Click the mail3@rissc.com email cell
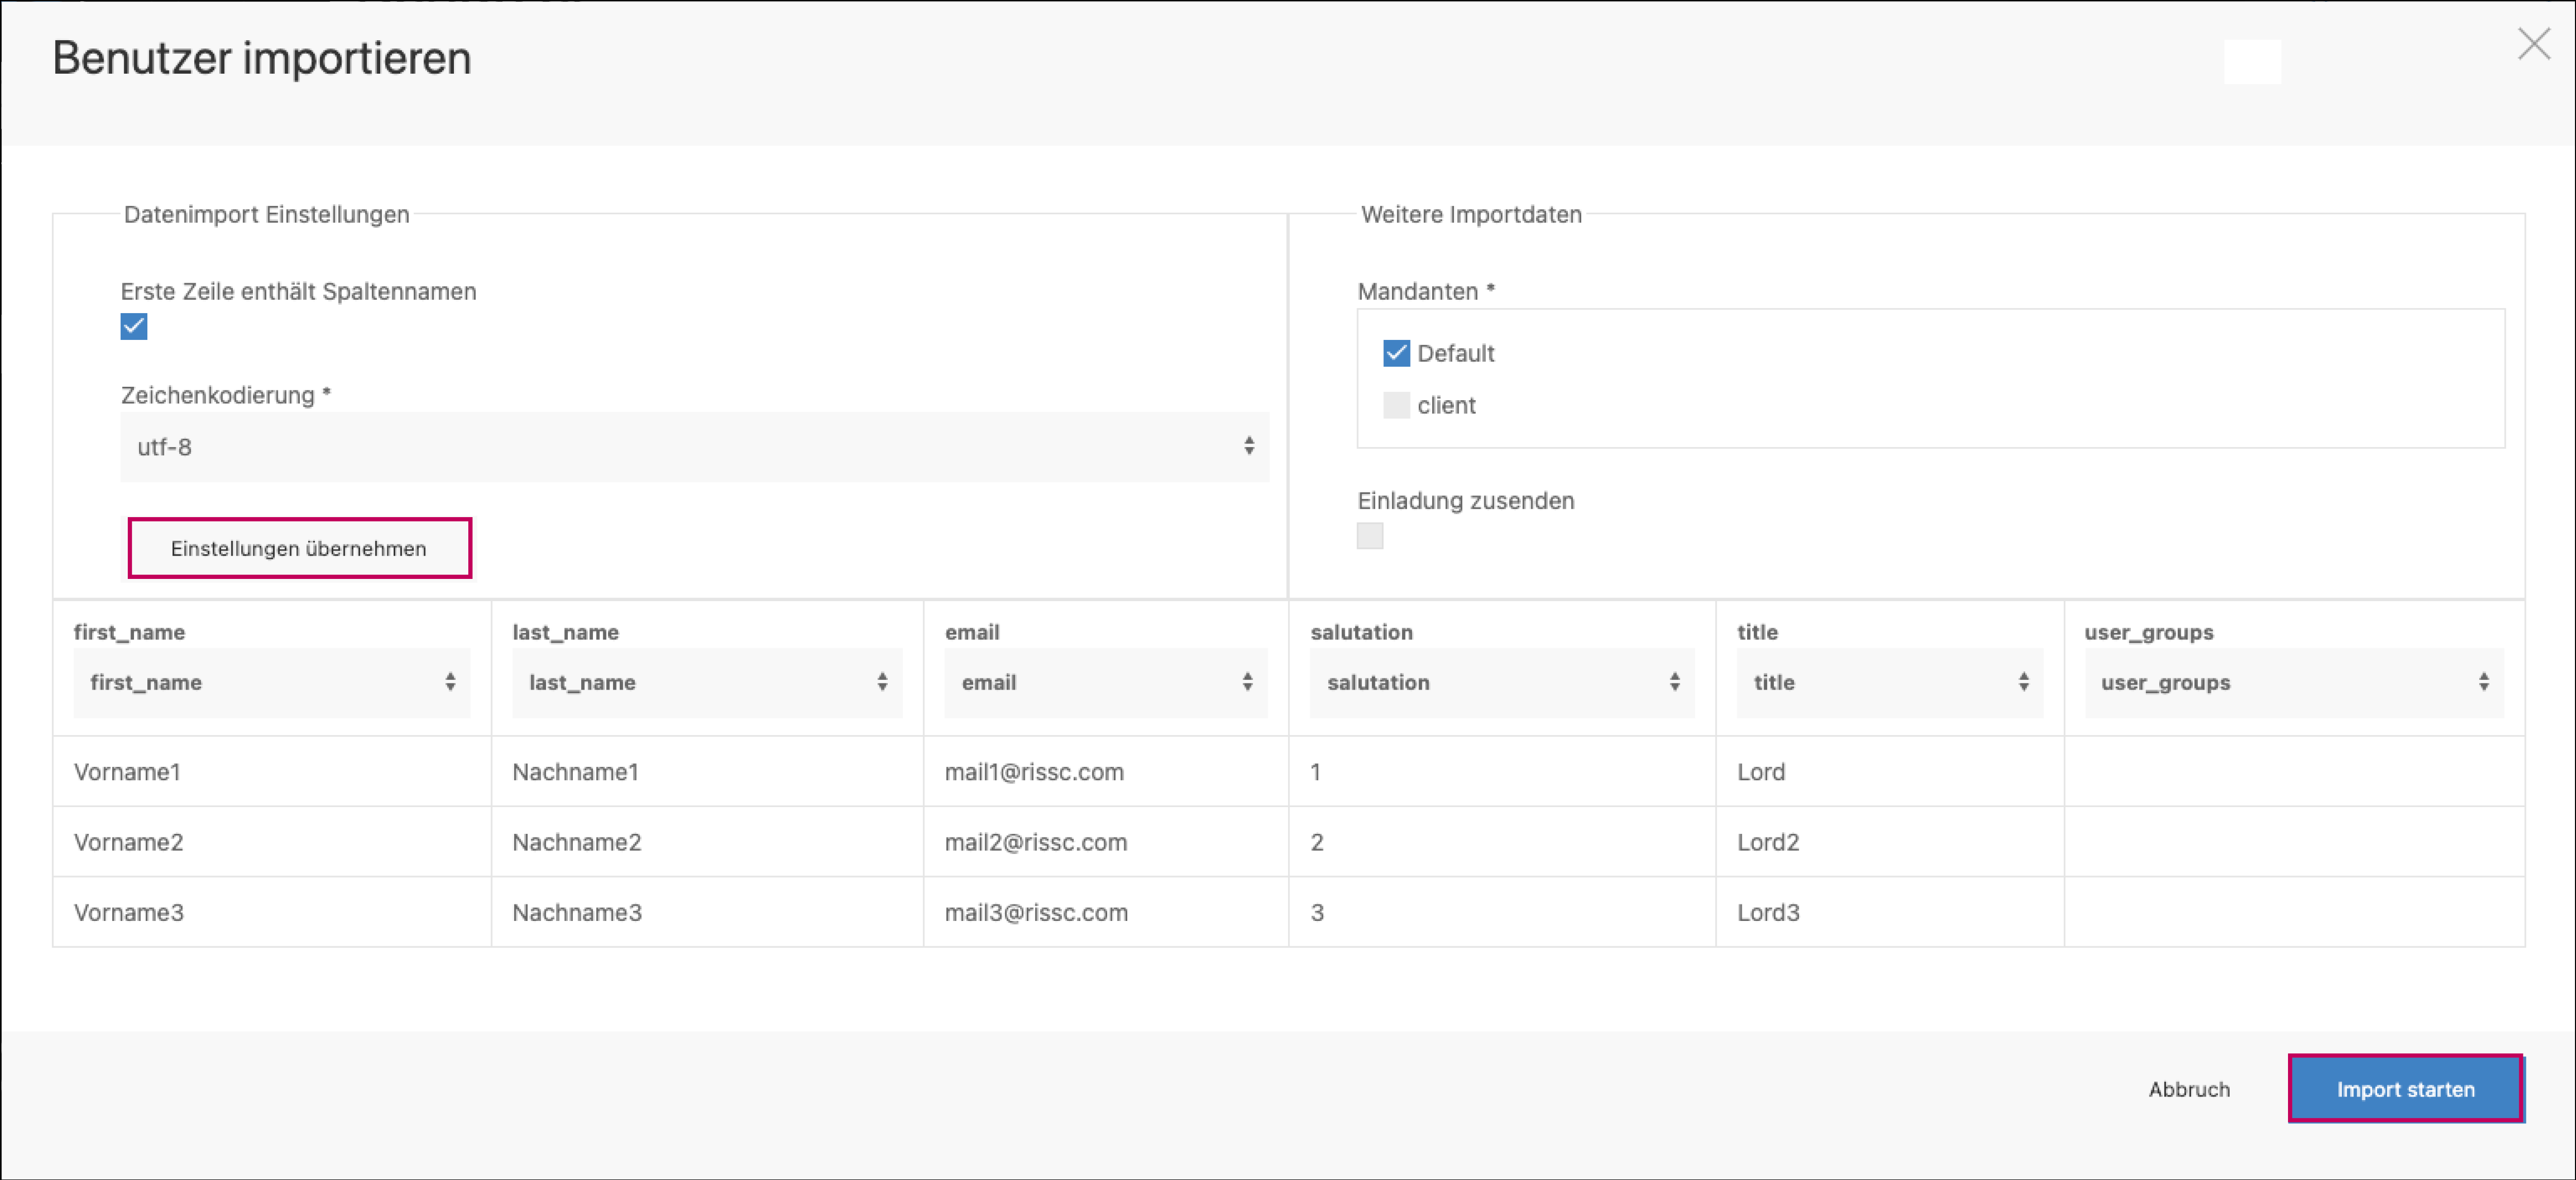The image size is (2576, 1180). (x=1036, y=912)
